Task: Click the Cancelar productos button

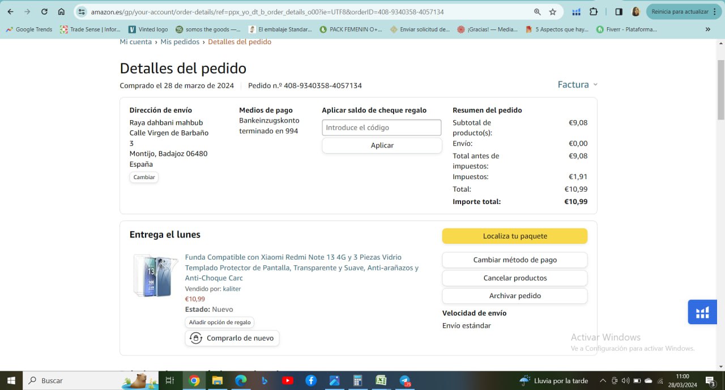Action: pos(514,278)
